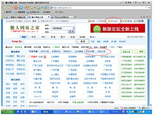Expand the back/forward history dropdown arrow
The image size is (153, 115).
pyautogui.click(x=13, y=8)
